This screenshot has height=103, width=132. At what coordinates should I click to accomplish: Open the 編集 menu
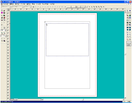tap(12, 4)
